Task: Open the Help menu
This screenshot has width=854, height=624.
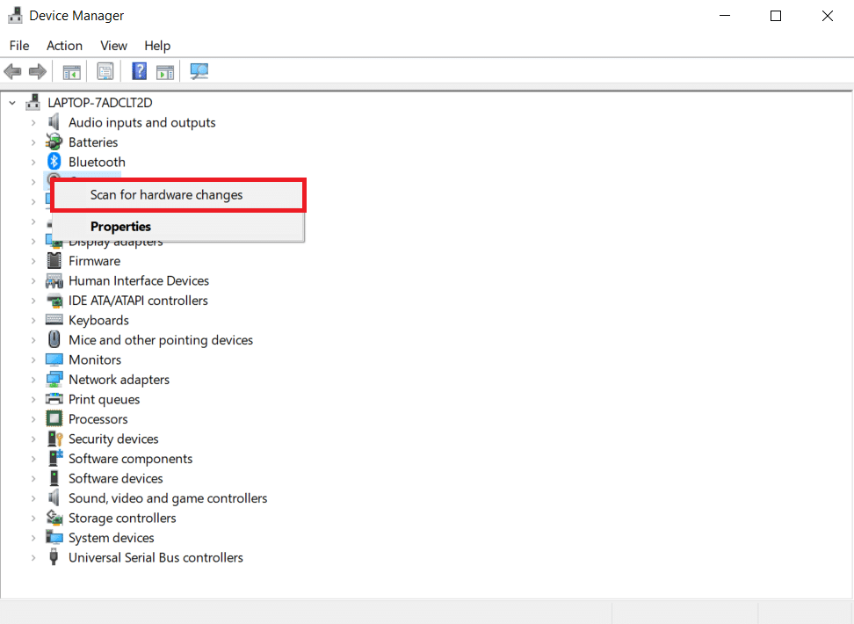Action: 157,46
